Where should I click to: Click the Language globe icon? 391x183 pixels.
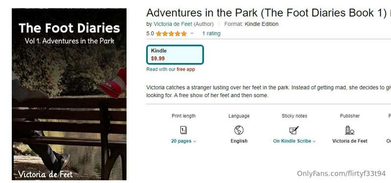[239, 130]
